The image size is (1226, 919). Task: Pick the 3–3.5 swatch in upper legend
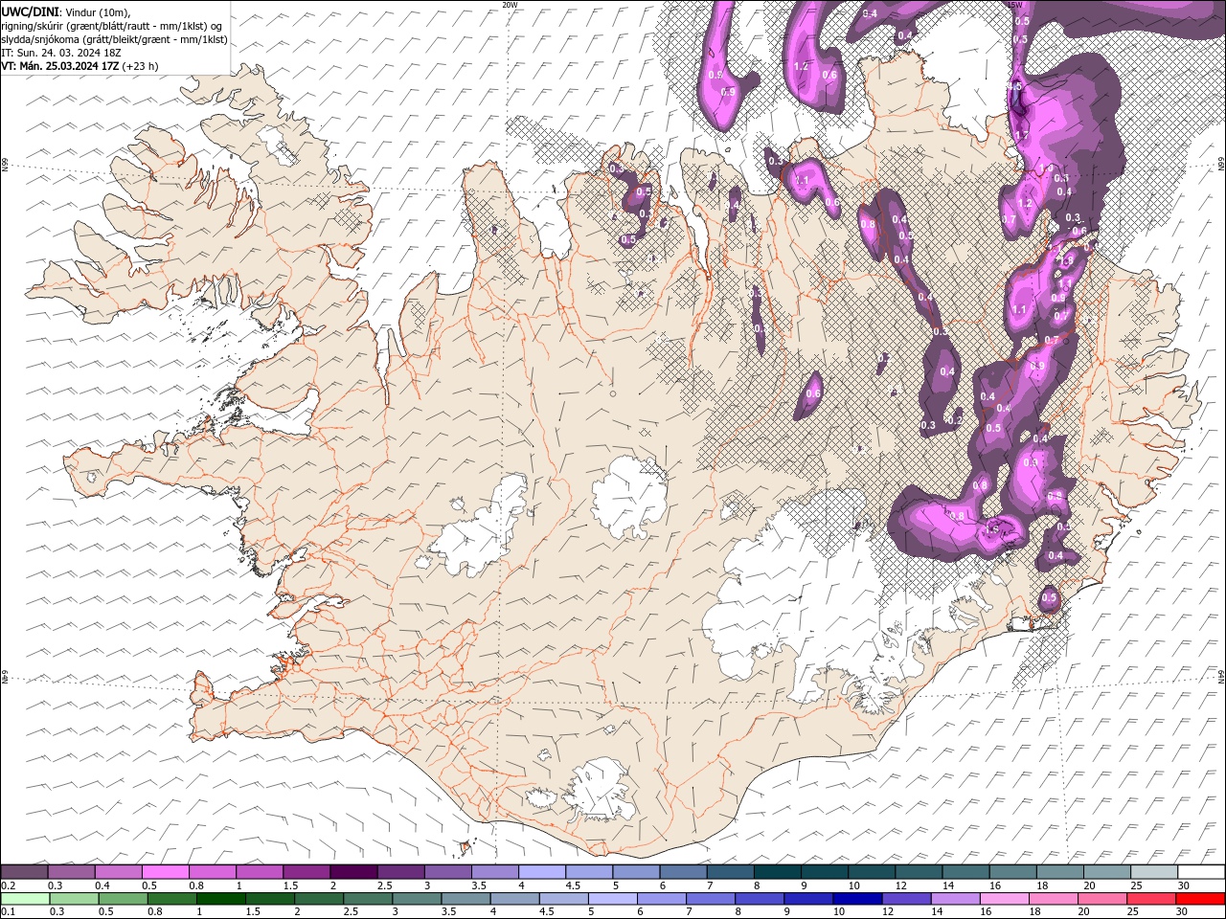click(x=446, y=872)
